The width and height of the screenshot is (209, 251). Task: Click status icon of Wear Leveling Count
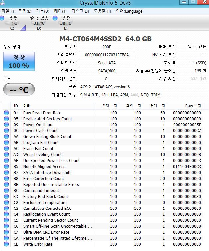point(6,154)
